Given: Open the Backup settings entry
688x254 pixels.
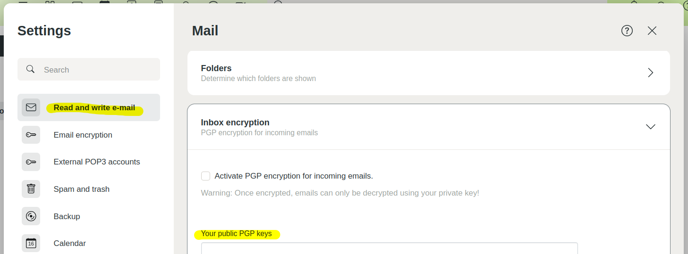Looking at the screenshot, I should coord(67,216).
